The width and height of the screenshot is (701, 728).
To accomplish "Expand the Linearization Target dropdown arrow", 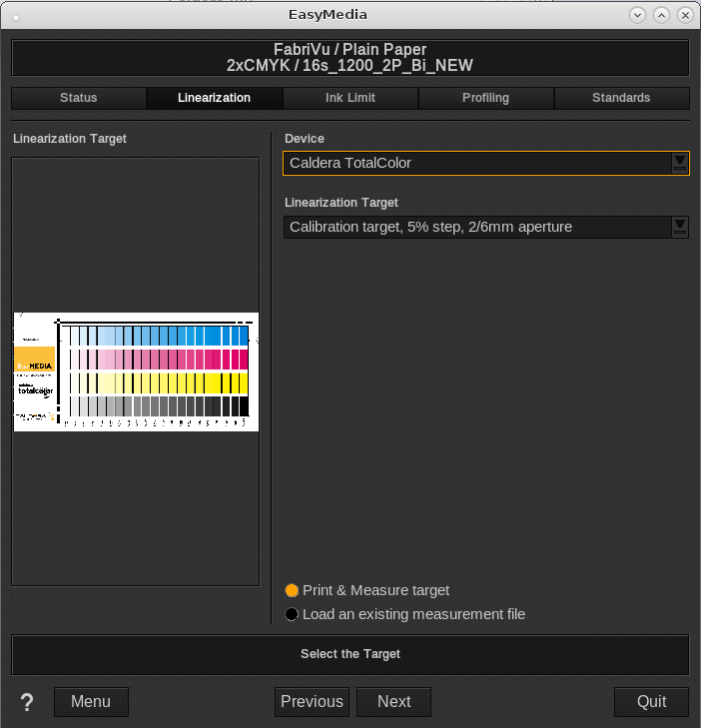I will [679, 227].
